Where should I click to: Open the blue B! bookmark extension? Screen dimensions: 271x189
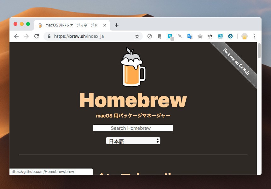(170, 37)
